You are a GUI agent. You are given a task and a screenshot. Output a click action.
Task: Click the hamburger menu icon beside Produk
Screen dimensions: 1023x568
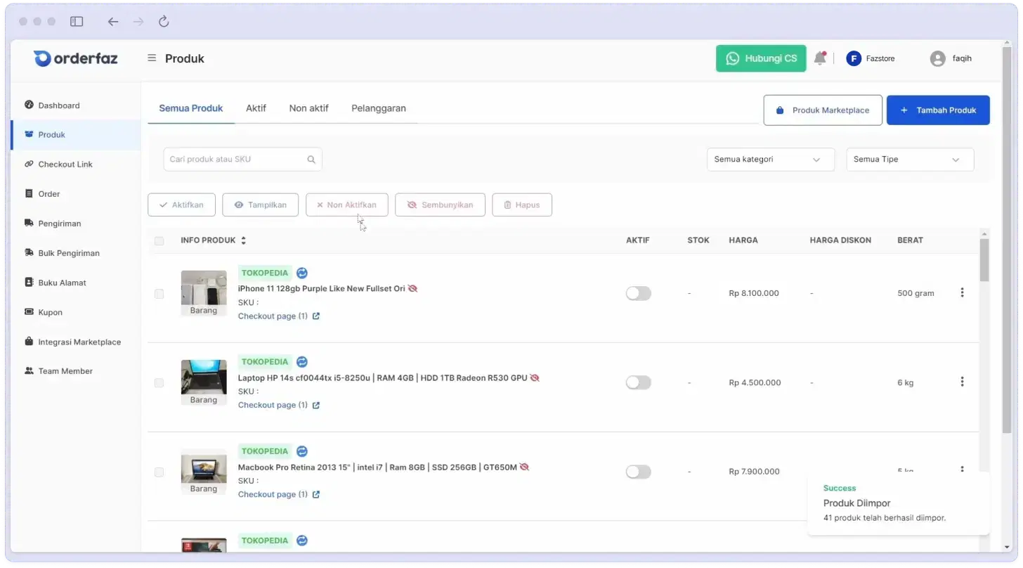tap(152, 58)
